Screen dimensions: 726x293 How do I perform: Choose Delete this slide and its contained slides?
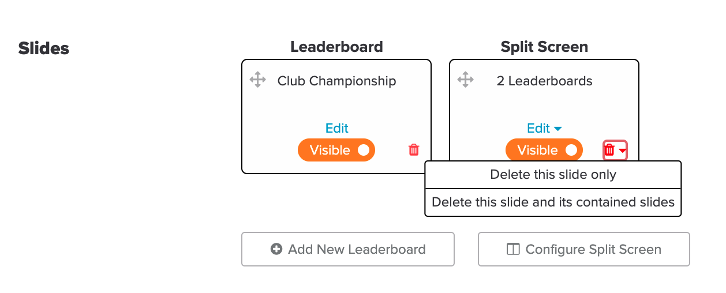(x=553, y=202)
